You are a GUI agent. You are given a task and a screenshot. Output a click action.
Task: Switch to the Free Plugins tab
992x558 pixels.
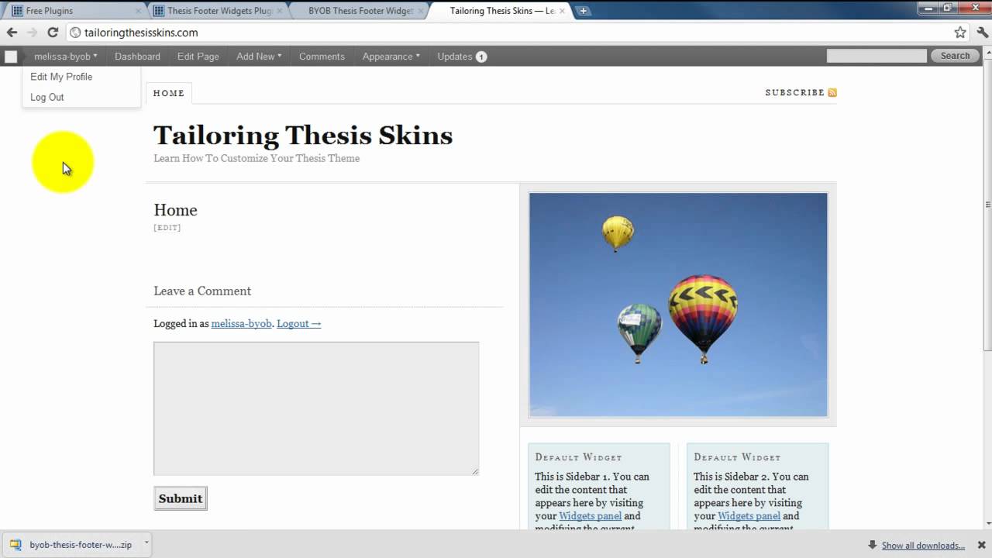[x=74, y=11]
